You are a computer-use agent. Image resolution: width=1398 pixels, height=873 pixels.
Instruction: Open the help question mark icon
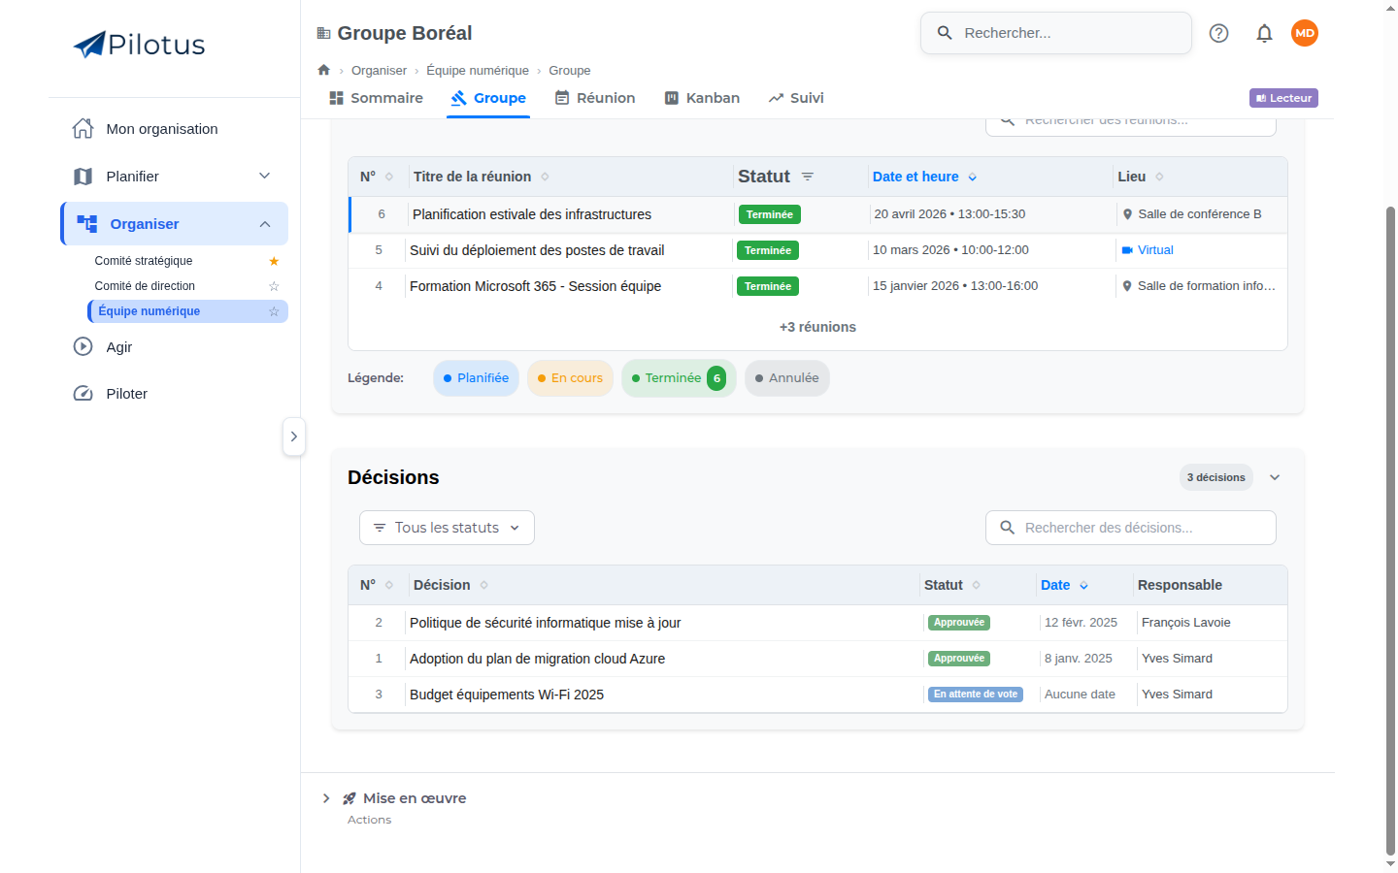(1218, 33)
